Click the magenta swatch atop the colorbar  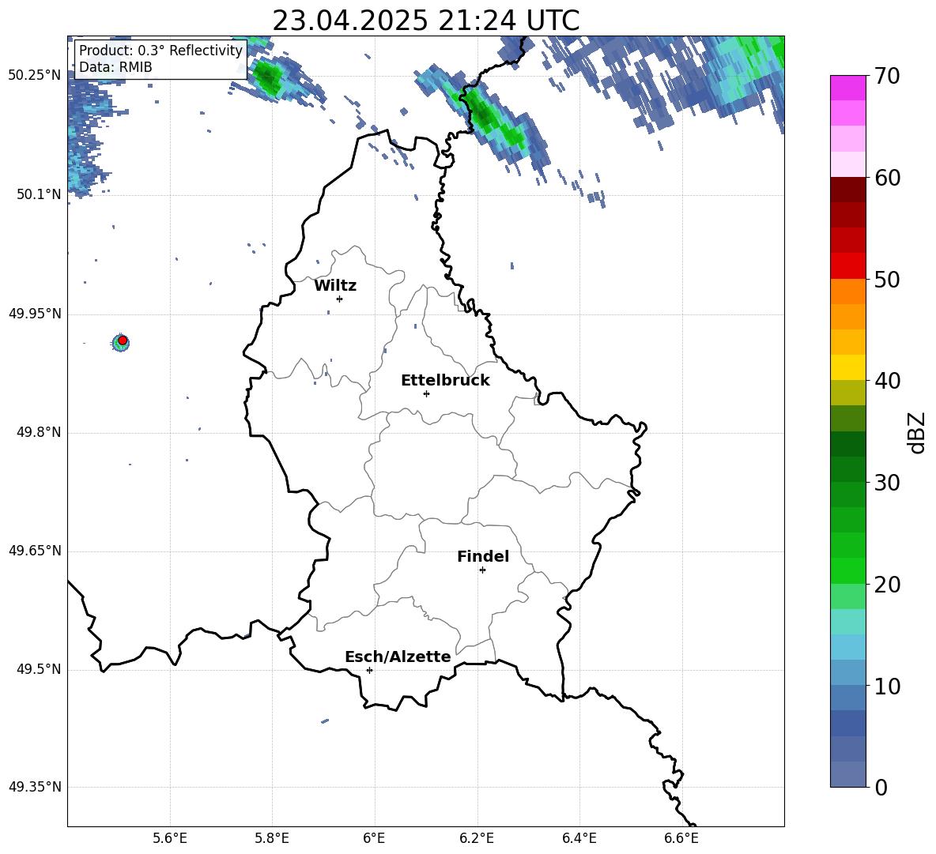(847, 88)
